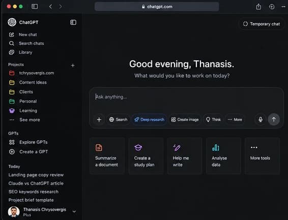Go forward with Safari forward arrow
The height and width of the screenshot is (220, 288).
(x=61, y=7)
